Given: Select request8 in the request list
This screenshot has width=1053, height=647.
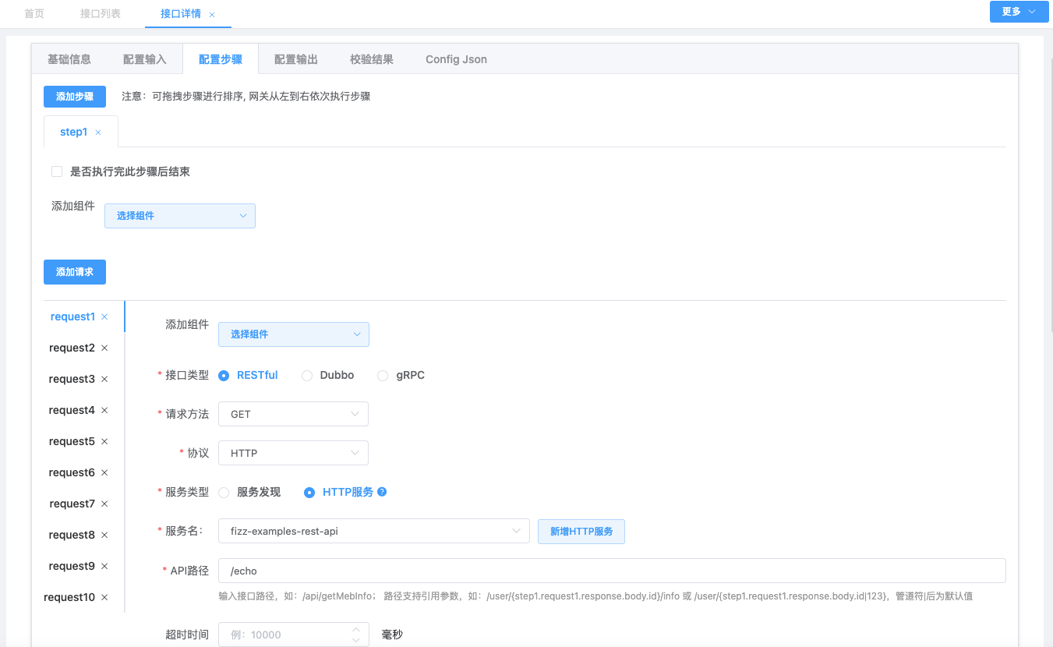Looking at the screenshot, I should [72, 536].
